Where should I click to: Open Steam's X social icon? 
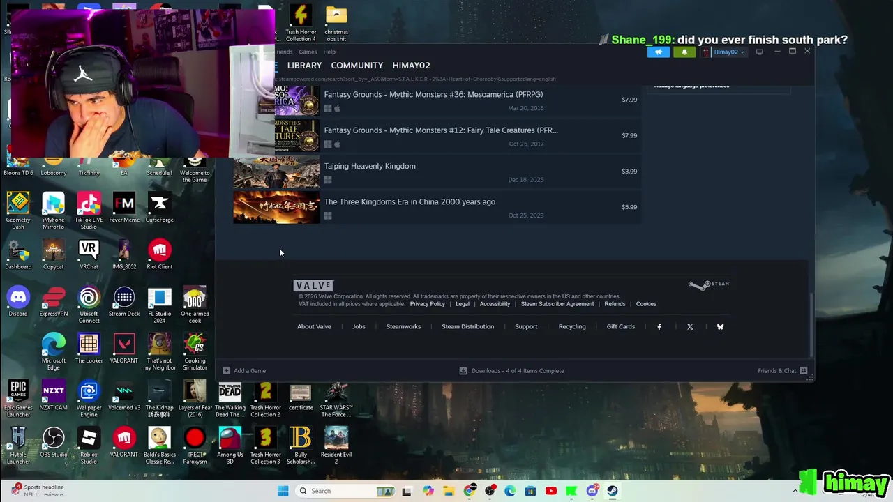[x=690, y=327]
